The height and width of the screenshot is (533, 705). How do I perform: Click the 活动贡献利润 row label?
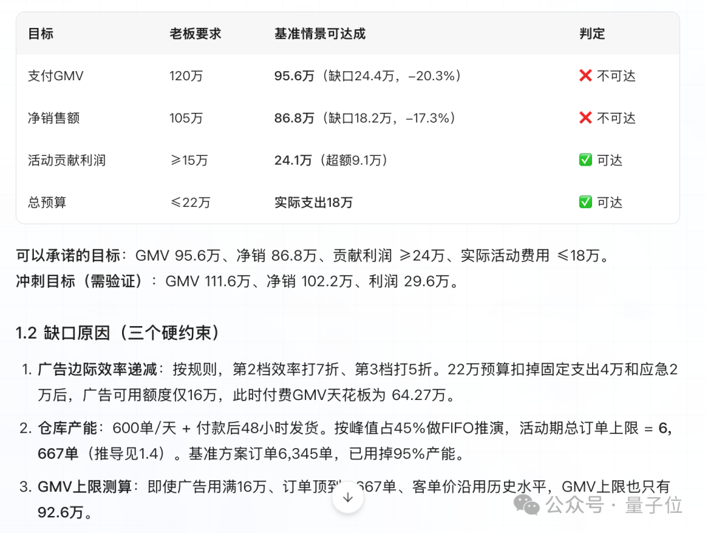tap(67, 160)
